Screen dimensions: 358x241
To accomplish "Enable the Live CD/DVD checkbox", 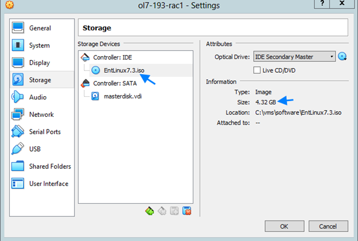I will point(257,70).
